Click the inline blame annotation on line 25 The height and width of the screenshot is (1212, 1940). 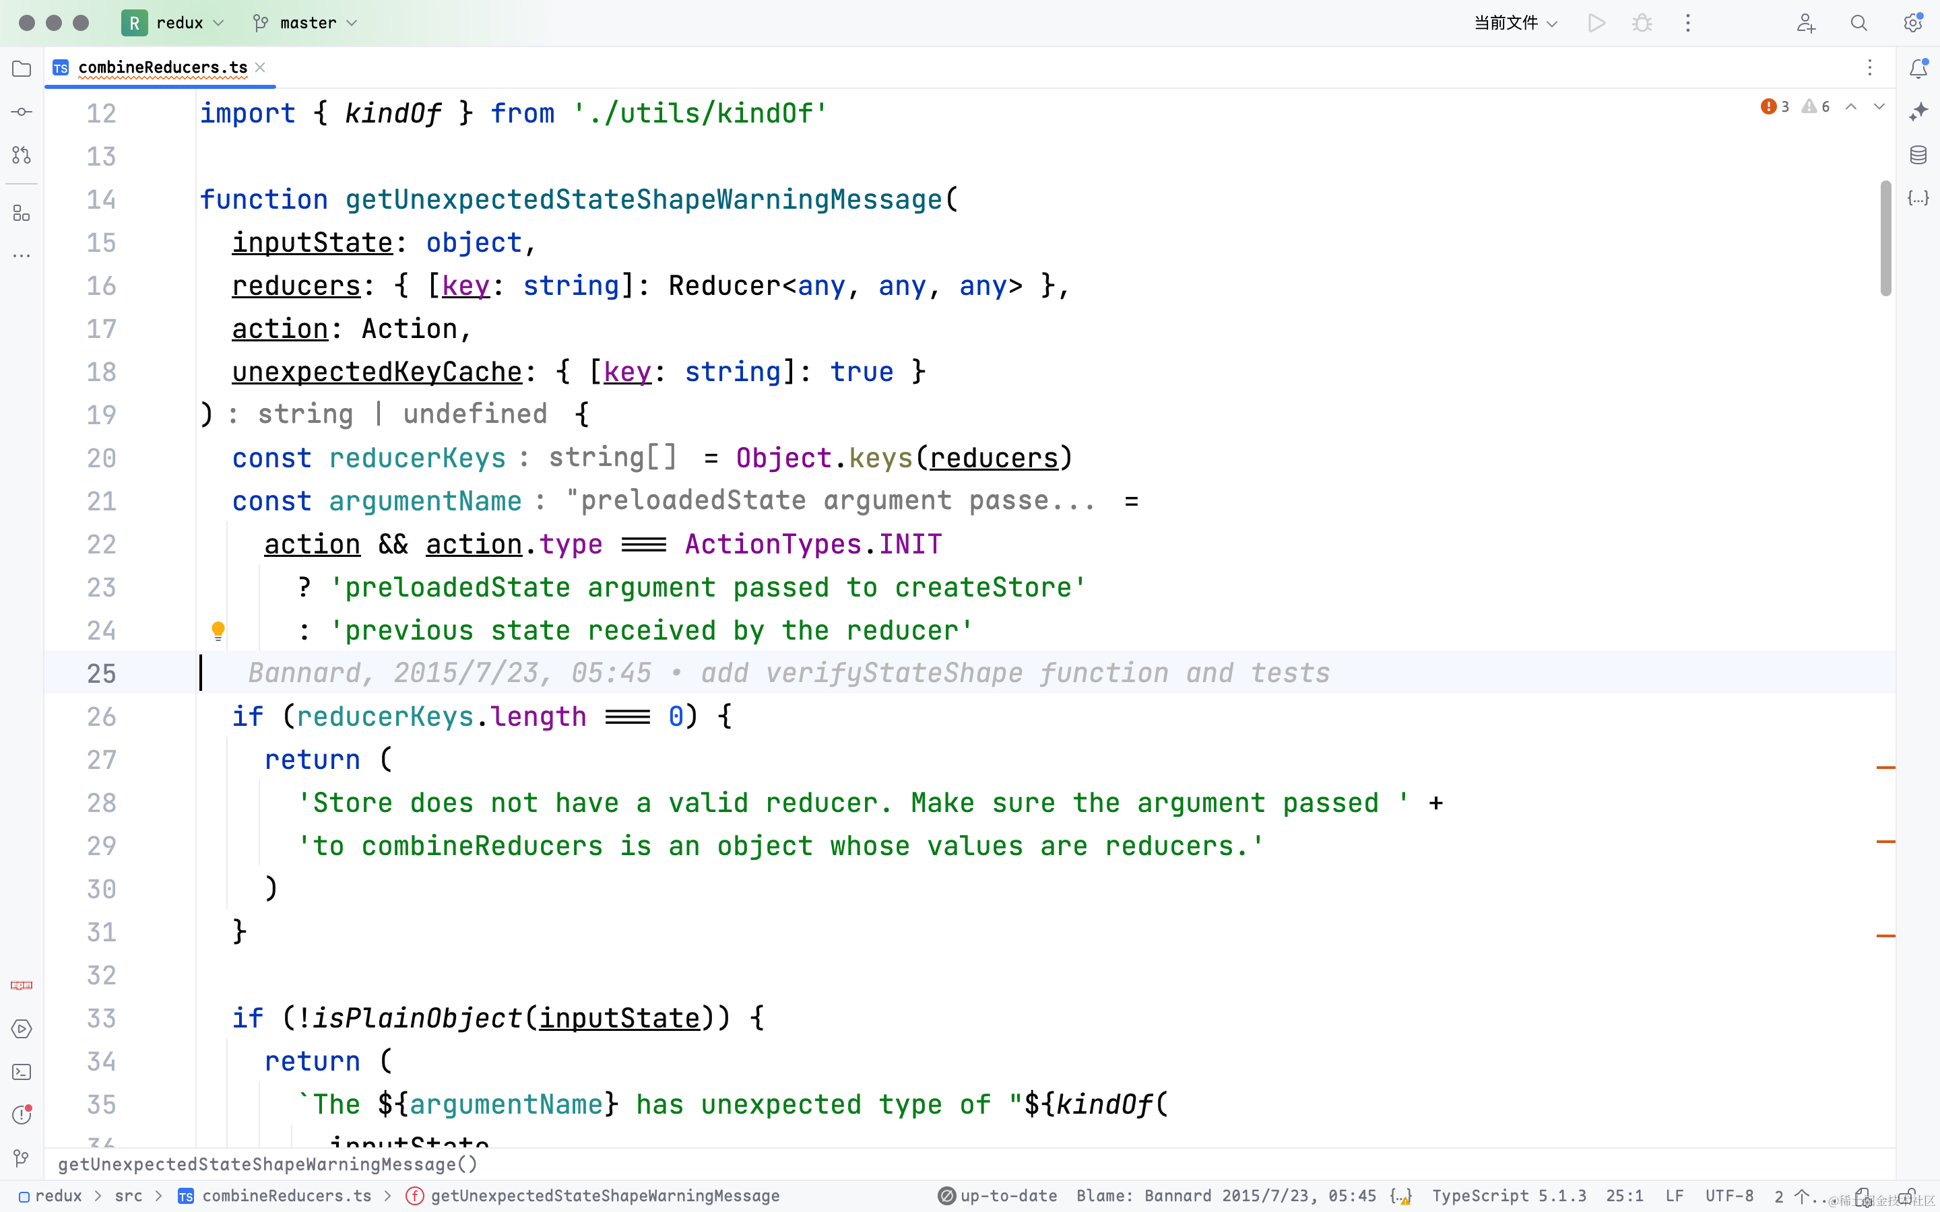tap(789, 673)
